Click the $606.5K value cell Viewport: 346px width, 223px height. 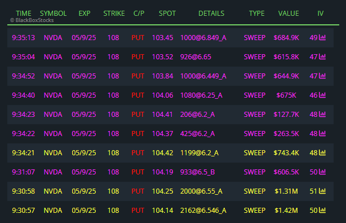286,172
